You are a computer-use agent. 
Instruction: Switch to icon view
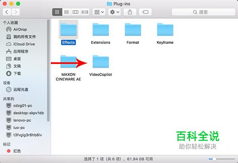(x=57, y=12)
